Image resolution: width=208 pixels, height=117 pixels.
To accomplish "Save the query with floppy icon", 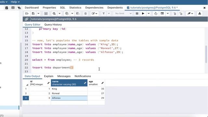I will point(33,14).
